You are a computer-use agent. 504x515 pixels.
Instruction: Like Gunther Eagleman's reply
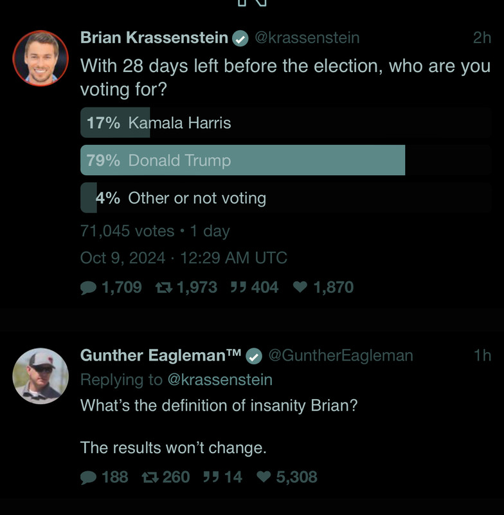tap(264, 477)
